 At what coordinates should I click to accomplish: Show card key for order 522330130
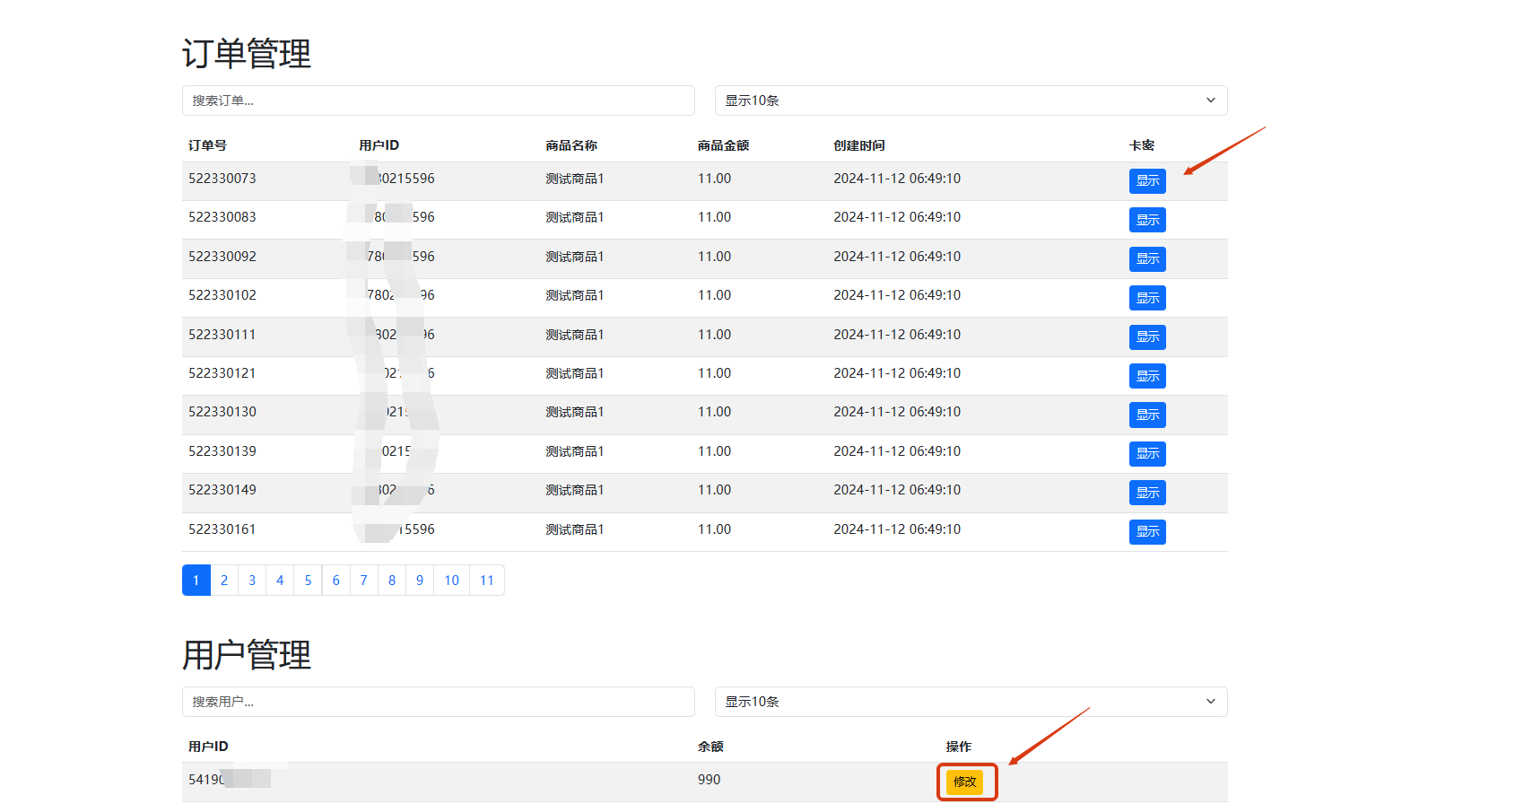1147,415
